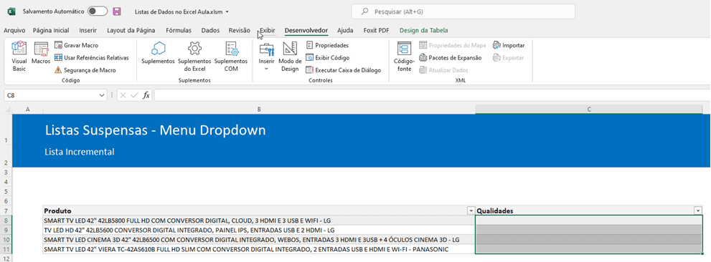711x262 pixels.
Task: Click the Lista Incremental subtitle
Action: [80, 152]
